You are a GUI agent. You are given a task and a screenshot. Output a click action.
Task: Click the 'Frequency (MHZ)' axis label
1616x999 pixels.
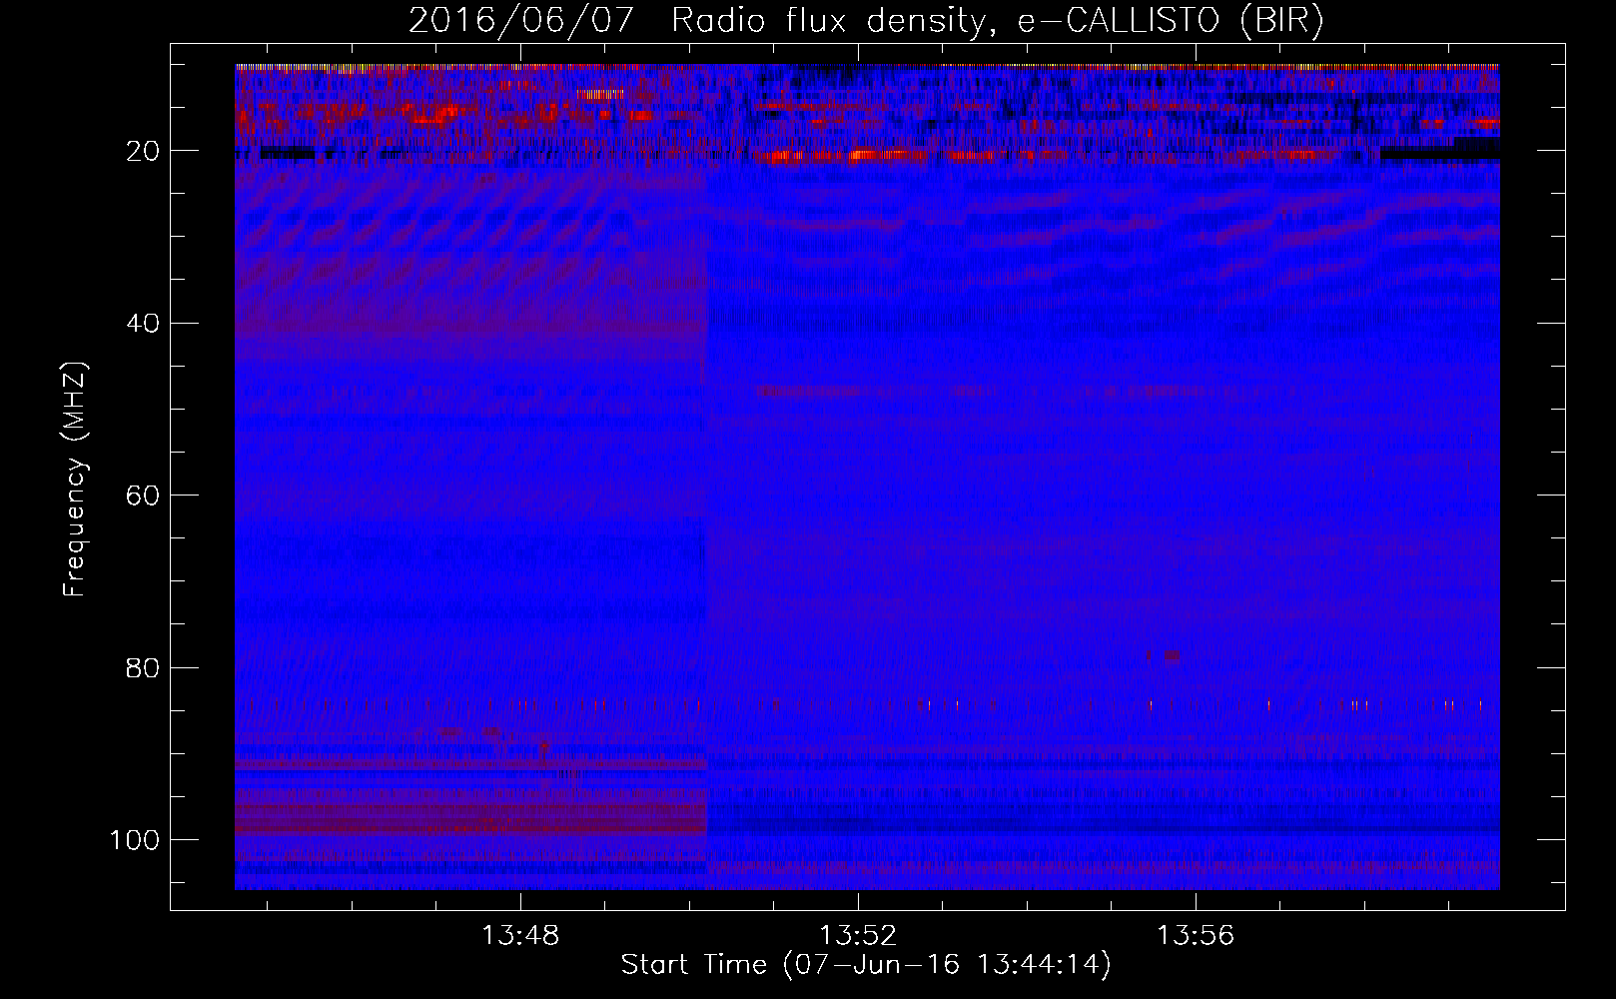click(75, 480)
